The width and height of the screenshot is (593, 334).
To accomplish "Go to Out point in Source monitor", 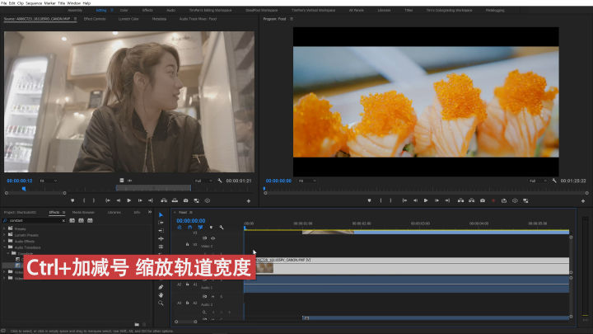I will 151,200.
